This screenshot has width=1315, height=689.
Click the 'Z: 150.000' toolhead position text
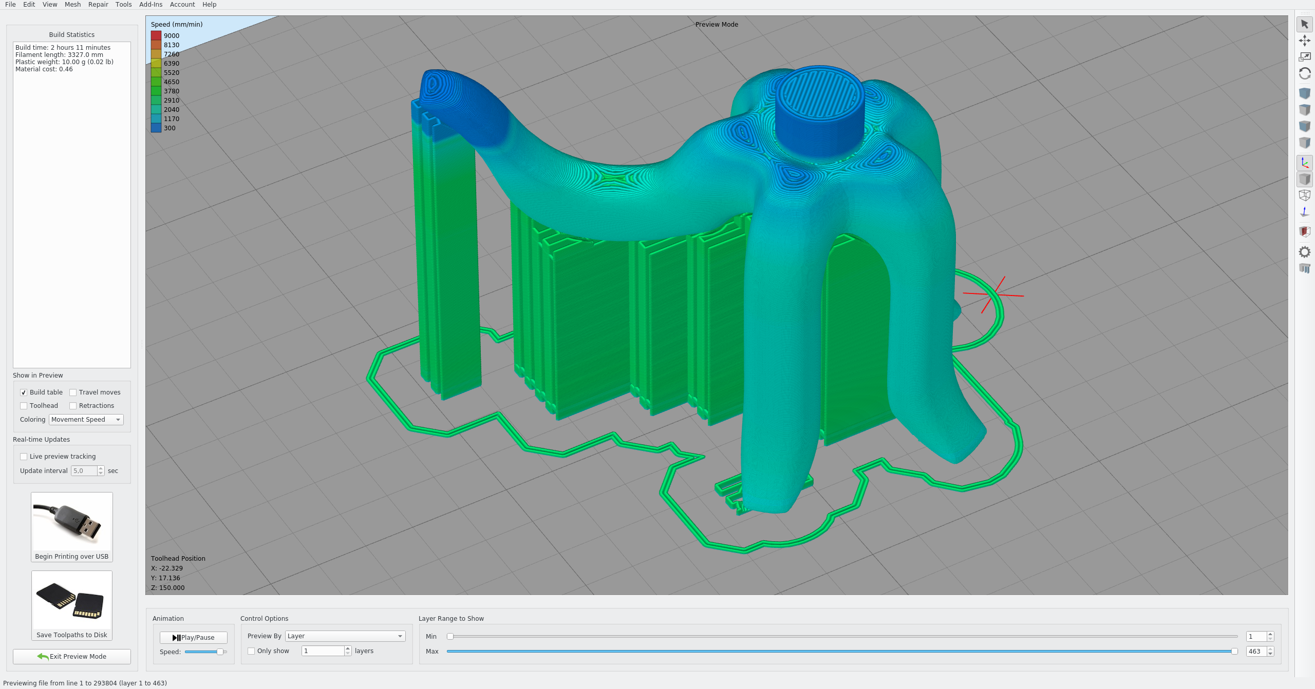(x=168, y=588)
